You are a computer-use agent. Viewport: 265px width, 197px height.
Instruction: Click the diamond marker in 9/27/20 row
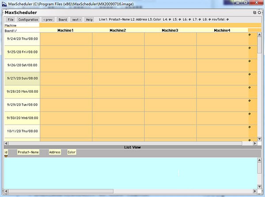click(x=250, y=74)
